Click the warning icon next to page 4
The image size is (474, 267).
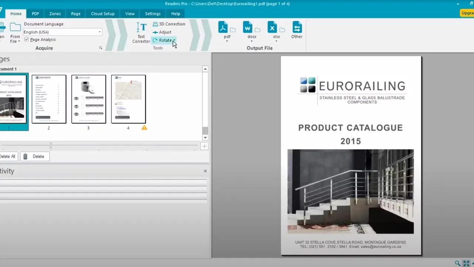pos(144,128)
